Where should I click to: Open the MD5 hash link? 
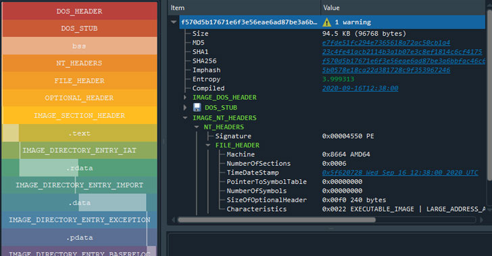click(x=386, y=42)
